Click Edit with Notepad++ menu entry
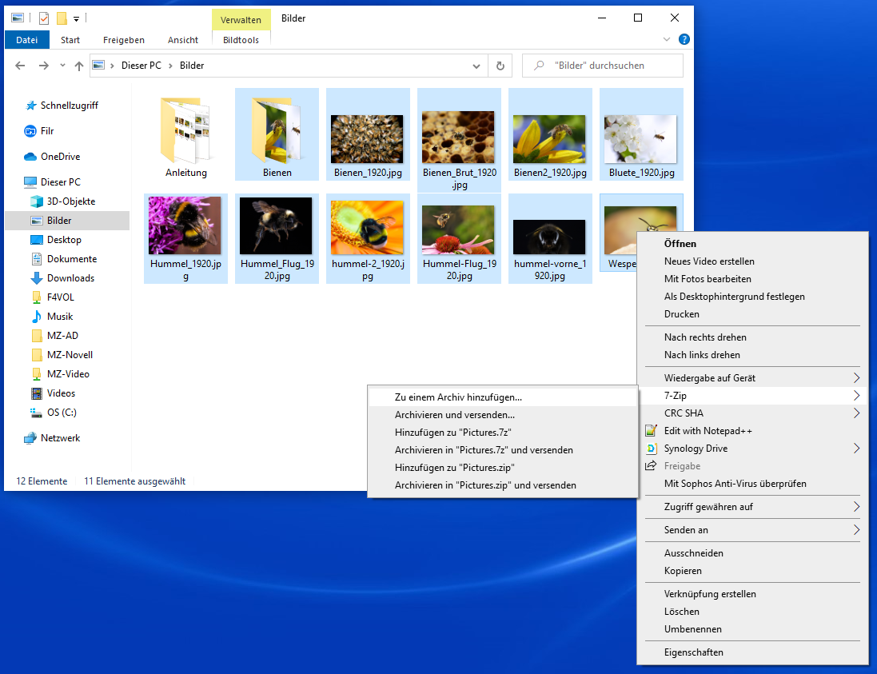This screenshot has height=674, width=877. tap(708, 431)
